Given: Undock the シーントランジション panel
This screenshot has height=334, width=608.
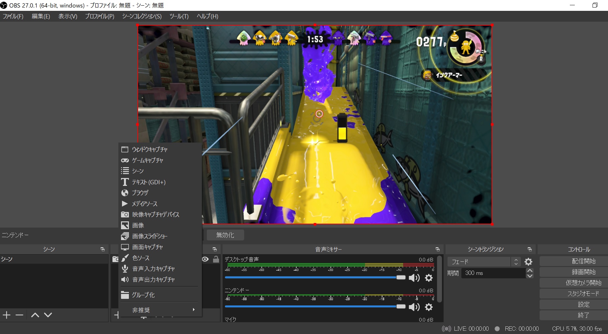Looking at the screenshot, I should pos(530,249).
